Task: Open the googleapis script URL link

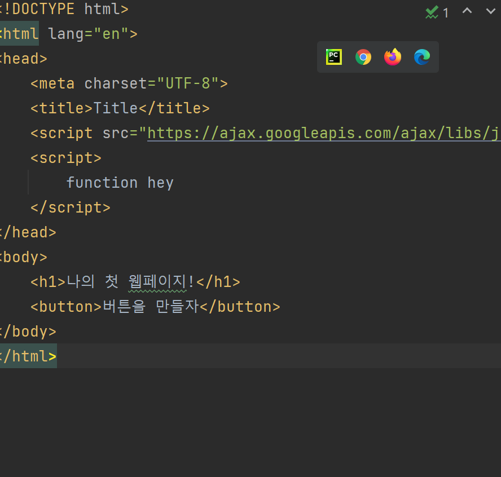Action: 323,133
